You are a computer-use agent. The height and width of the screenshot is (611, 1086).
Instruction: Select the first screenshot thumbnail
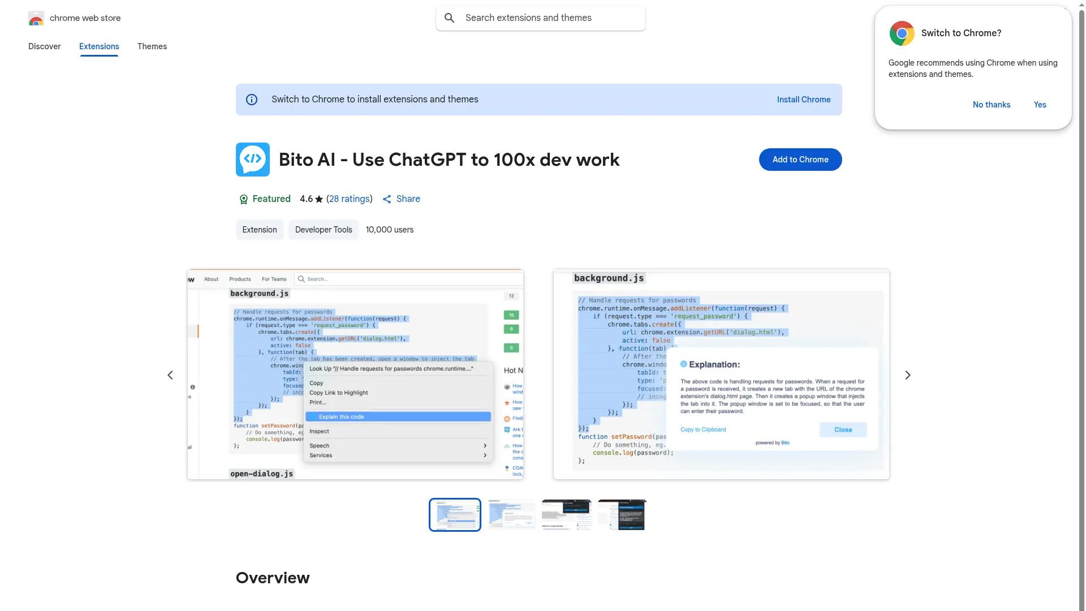click(x=454, y=514)
